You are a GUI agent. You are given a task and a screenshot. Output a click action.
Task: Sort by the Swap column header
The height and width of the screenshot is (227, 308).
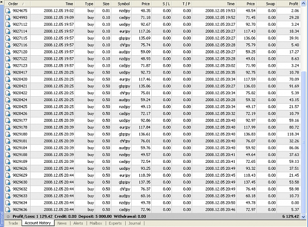[x=267, y=4]
